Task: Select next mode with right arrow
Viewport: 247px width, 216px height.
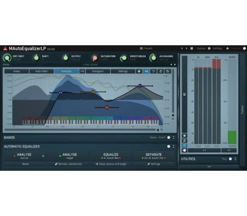Action: tap(175, 65)
